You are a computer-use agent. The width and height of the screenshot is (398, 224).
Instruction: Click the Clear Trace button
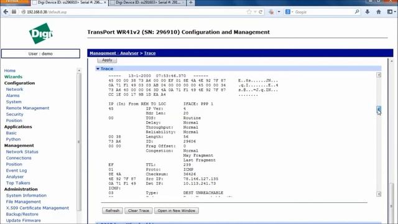click(139, 210)
